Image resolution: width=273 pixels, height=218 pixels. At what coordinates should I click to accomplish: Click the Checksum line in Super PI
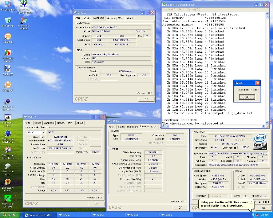pyautogui.click(x=180, y=120)
